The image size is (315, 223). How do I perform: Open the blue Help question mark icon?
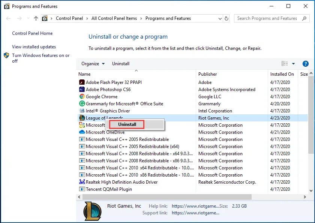point(305,64)
